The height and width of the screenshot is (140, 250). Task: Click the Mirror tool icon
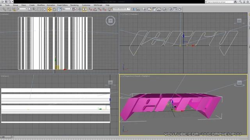[134, 9]
